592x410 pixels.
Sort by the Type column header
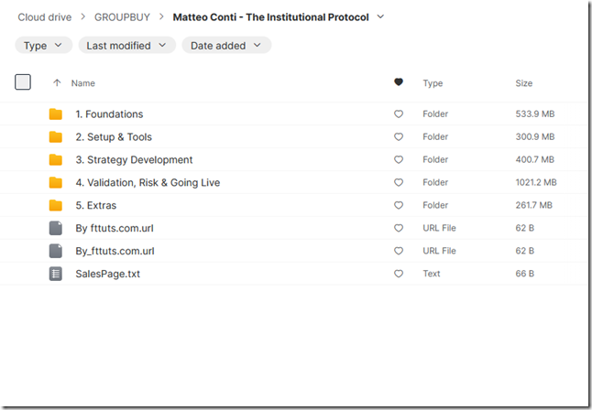pyautogui.click(x=433, y=83)
